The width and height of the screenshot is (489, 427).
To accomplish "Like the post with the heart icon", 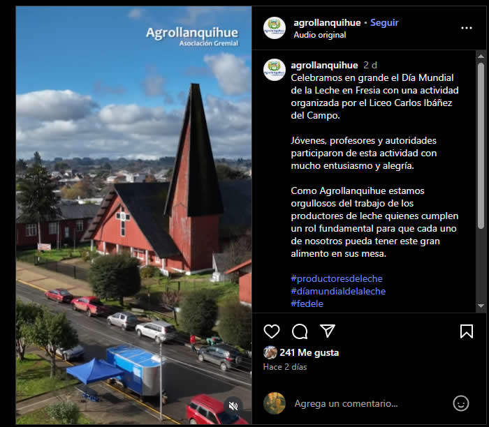I will pos(271,331).
